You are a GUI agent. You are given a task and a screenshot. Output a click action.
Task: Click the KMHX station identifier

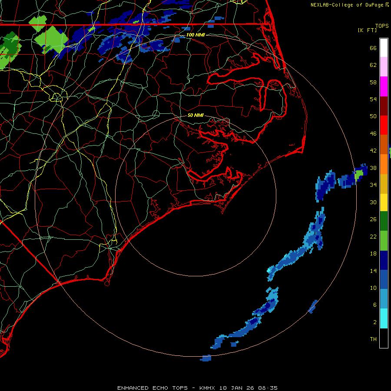tap(207, 388)
